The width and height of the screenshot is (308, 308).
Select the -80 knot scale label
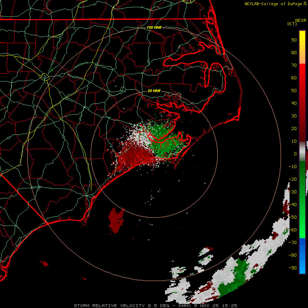point(293,255)
